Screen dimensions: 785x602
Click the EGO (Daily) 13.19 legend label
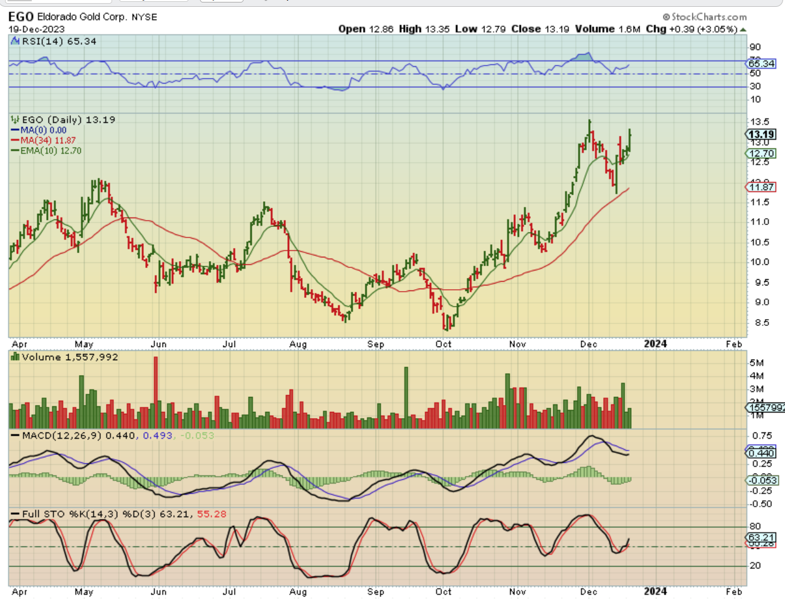[69, 120]
